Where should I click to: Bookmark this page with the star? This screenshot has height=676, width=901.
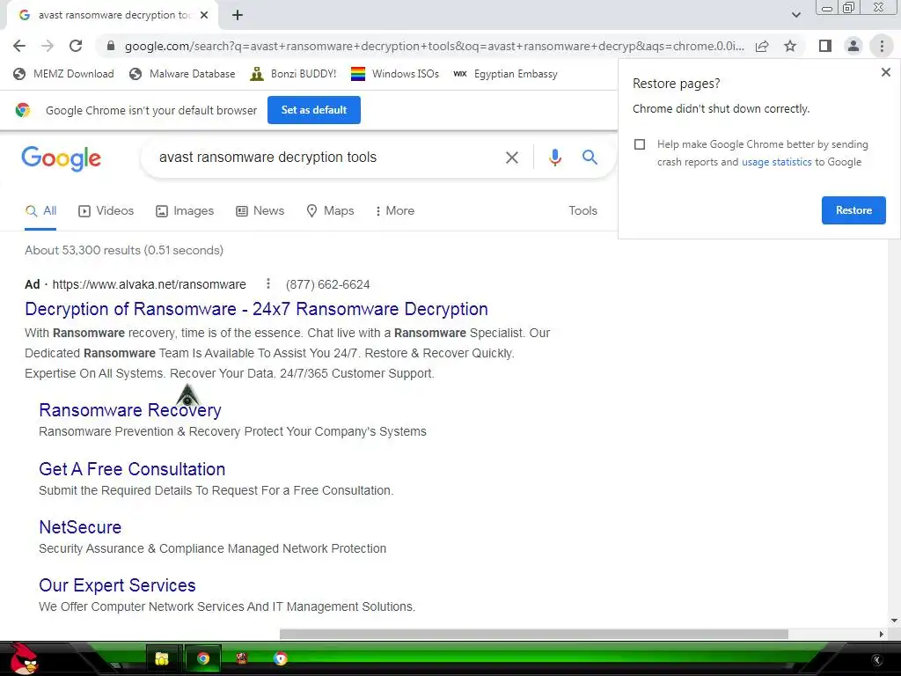(790, 46)
